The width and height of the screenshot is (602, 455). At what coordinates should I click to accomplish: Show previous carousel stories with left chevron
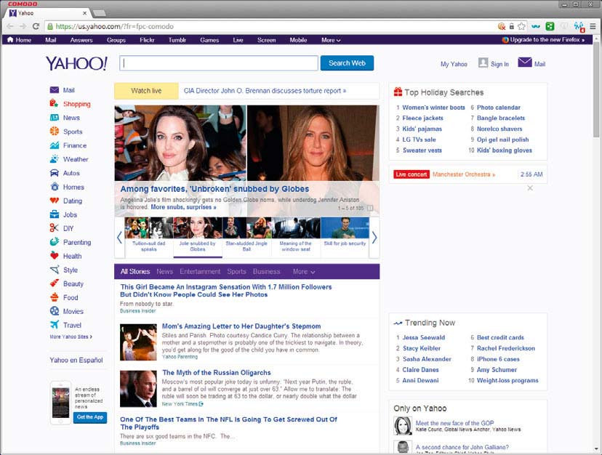click(119, 237)
